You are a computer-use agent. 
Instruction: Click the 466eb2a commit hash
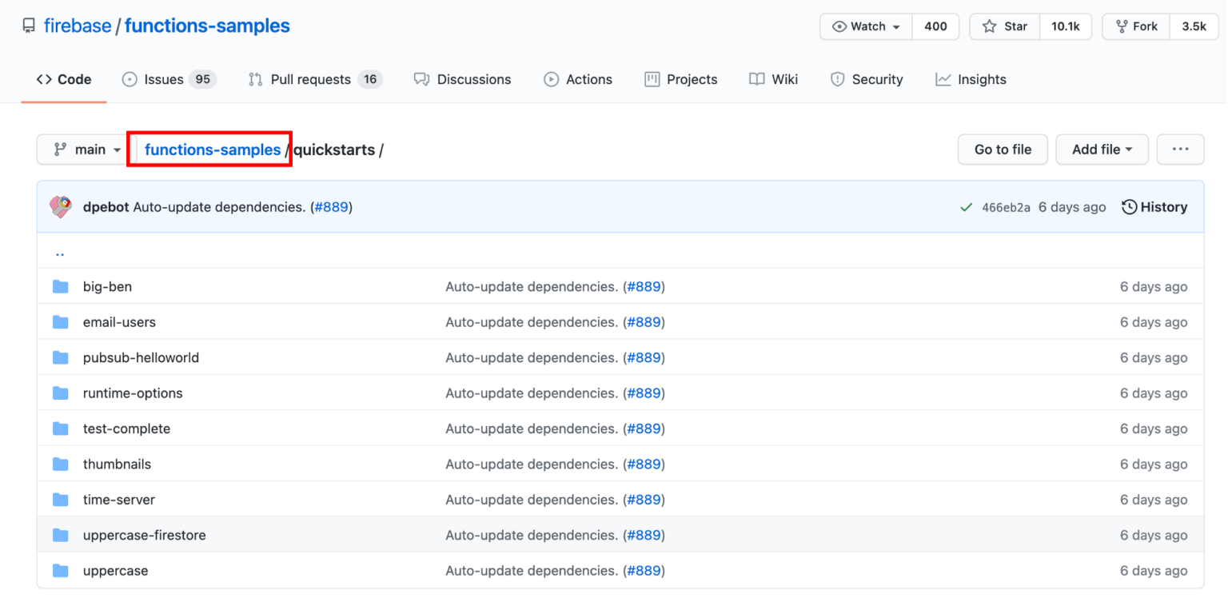point(1007,206)
